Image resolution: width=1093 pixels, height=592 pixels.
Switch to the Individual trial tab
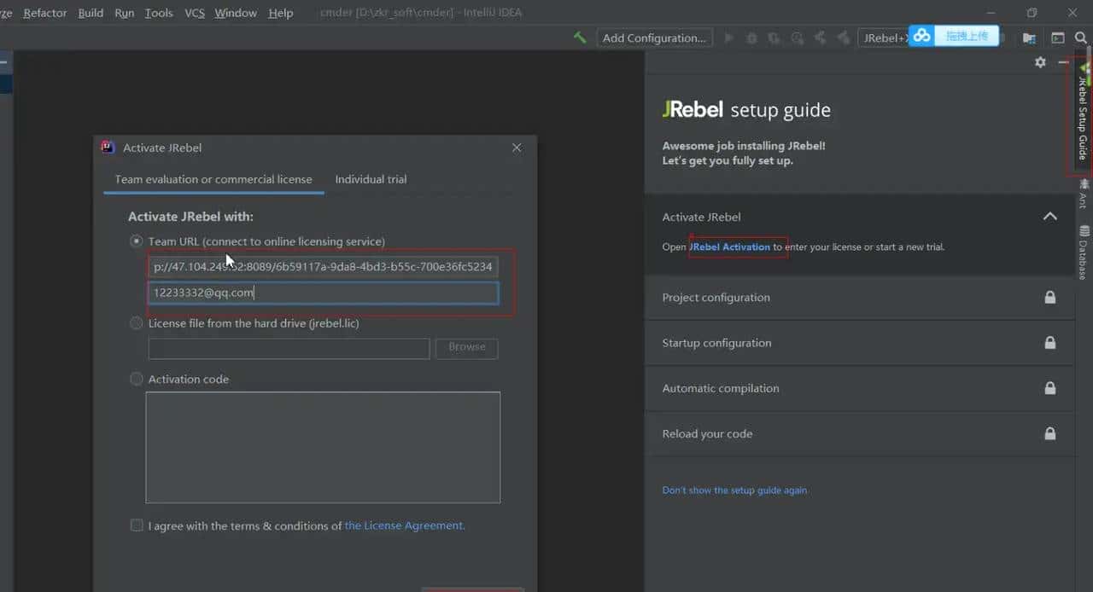tap(371, 179)
